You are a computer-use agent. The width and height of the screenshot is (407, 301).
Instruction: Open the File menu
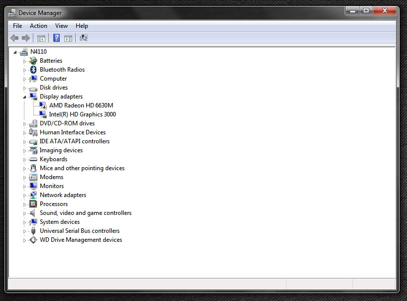click(x=17, y=26)
